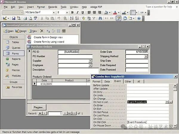The image size is (179, 134).
Task: Sort records ascending with A-Z icon
Action: pos(72,18)
